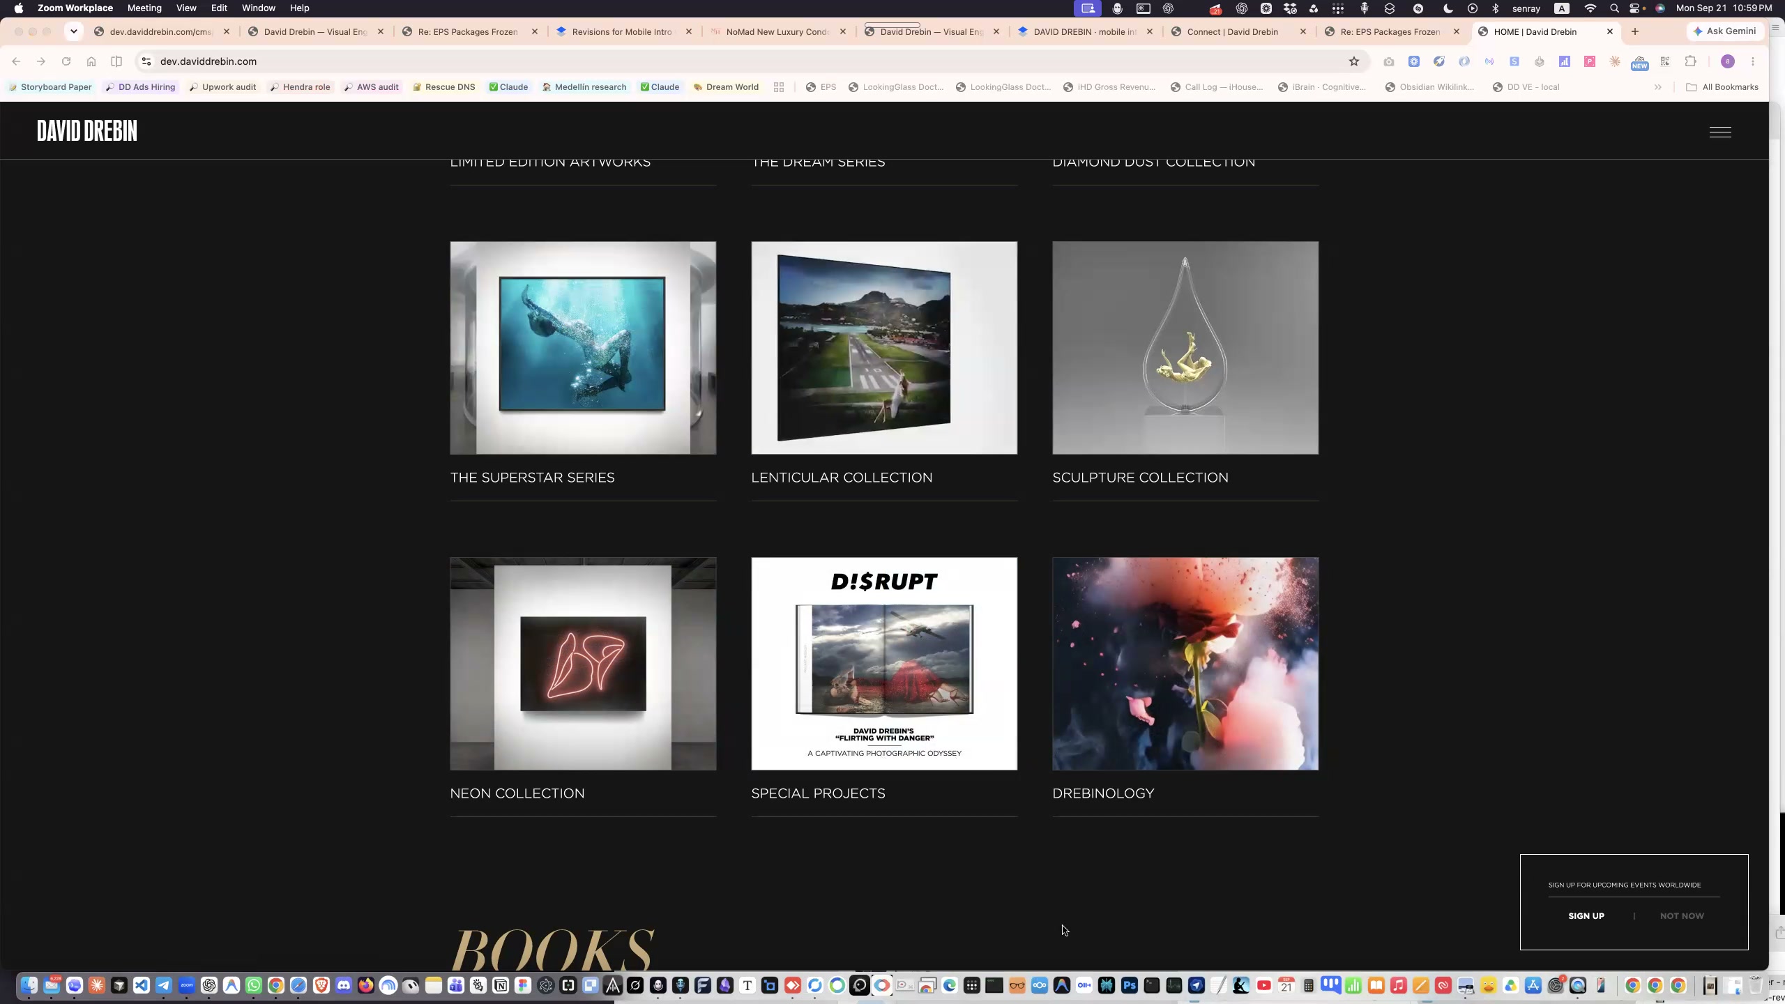This screenshot has width=1785, height=1004.
Task: Bookmark this page with the star icon
Action: pyautogui.click(x=1354, y=61)
